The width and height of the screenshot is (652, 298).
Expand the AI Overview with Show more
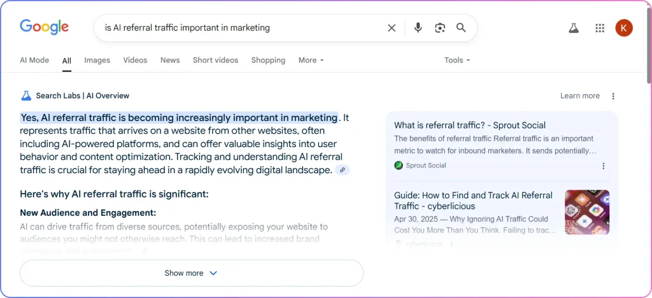click(x=191, y=273)
